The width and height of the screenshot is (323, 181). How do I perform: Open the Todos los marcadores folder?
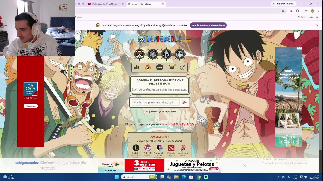pyautogui.click(x=308, y=17)
